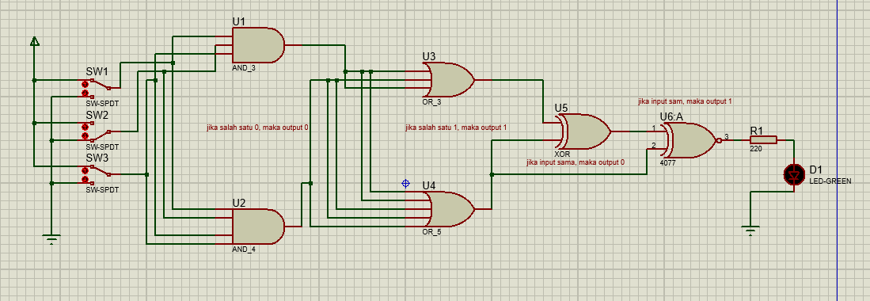The image size is (870, 301).
Task: Select the R1 resistor body
Action: pyautogui.click(x=763, y=140)
